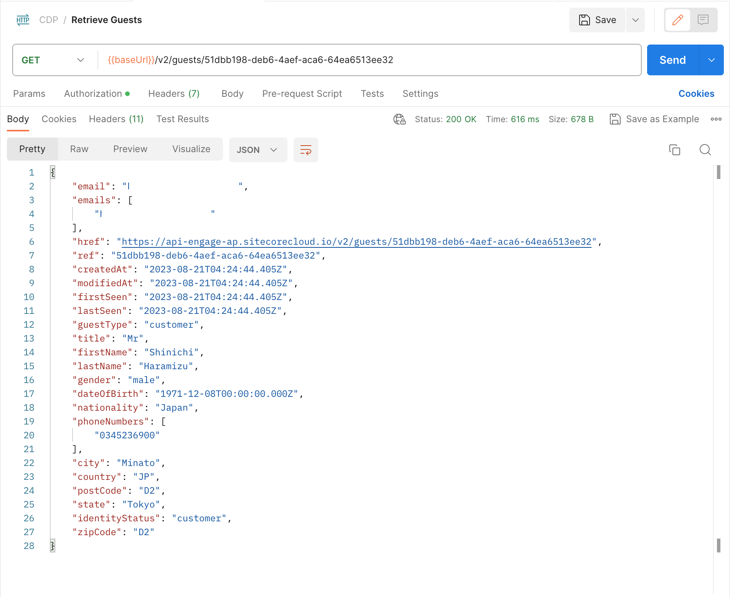Click the response scrollbar thumb at top

pos(718,172)
